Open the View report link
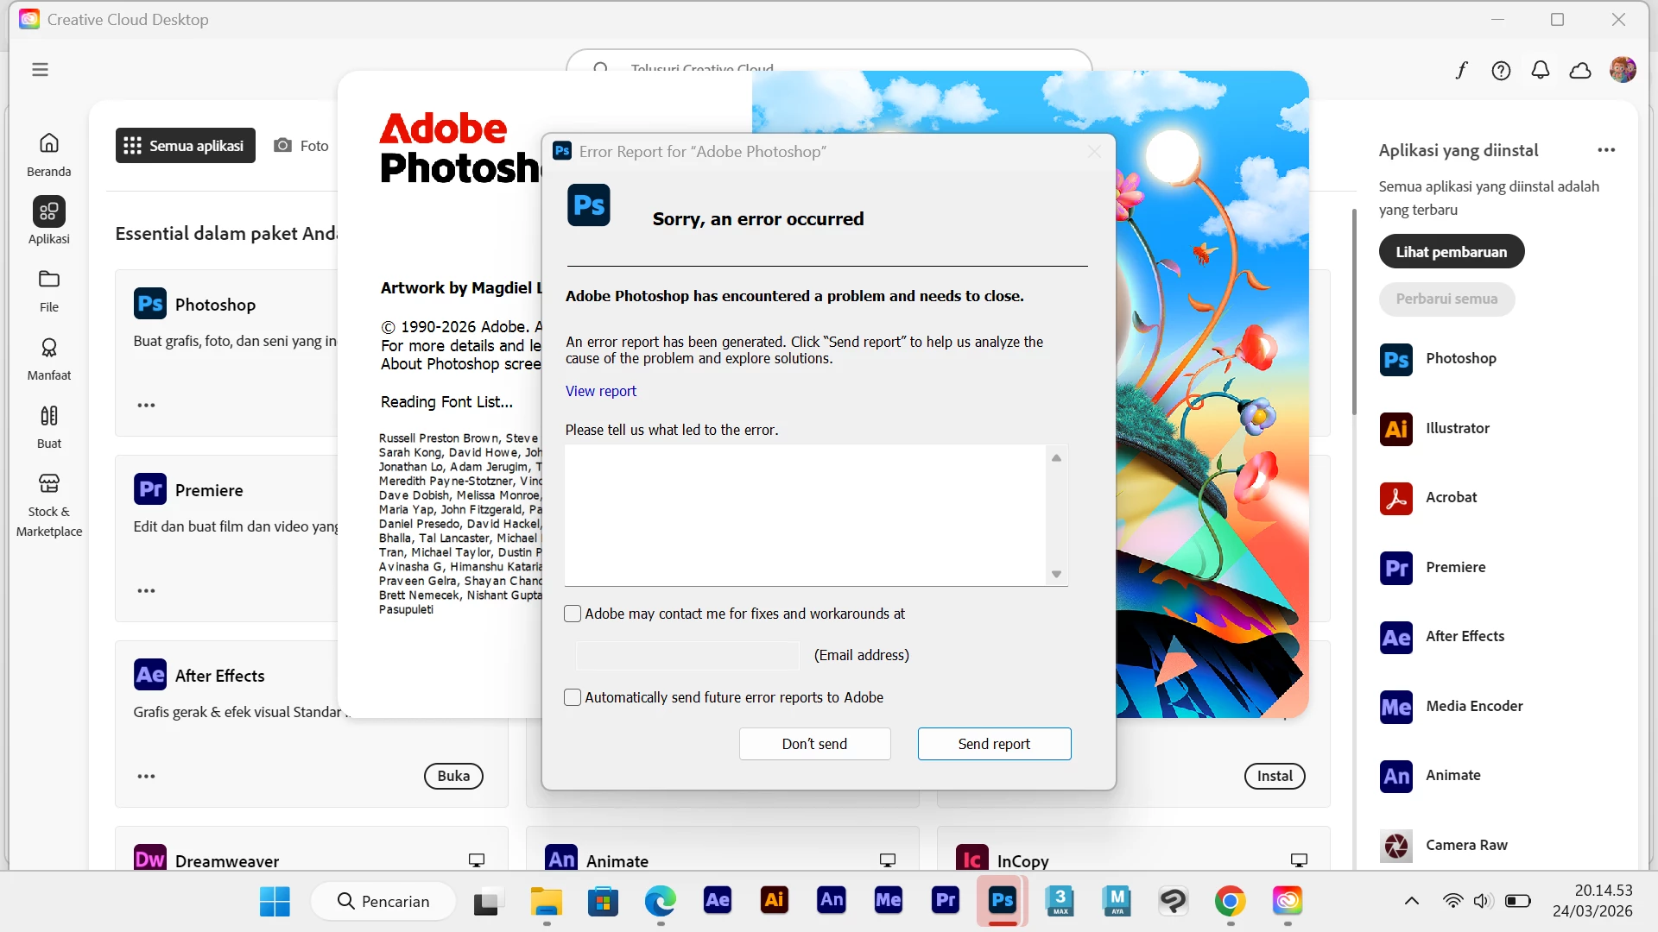 click(600, 391)
